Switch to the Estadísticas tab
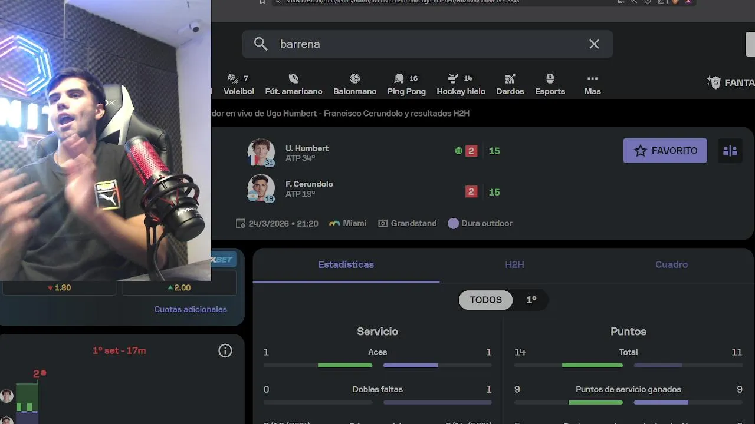This screenshot has height=424, width=755. [346, 265]
